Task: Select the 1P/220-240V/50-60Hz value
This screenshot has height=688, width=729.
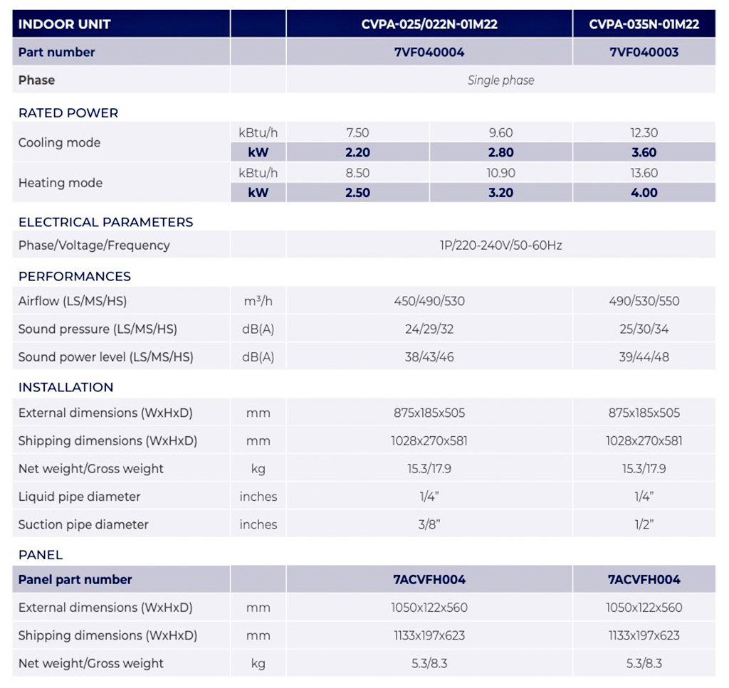Action: point(500,245)
